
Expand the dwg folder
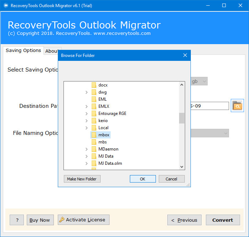[87, 92]
